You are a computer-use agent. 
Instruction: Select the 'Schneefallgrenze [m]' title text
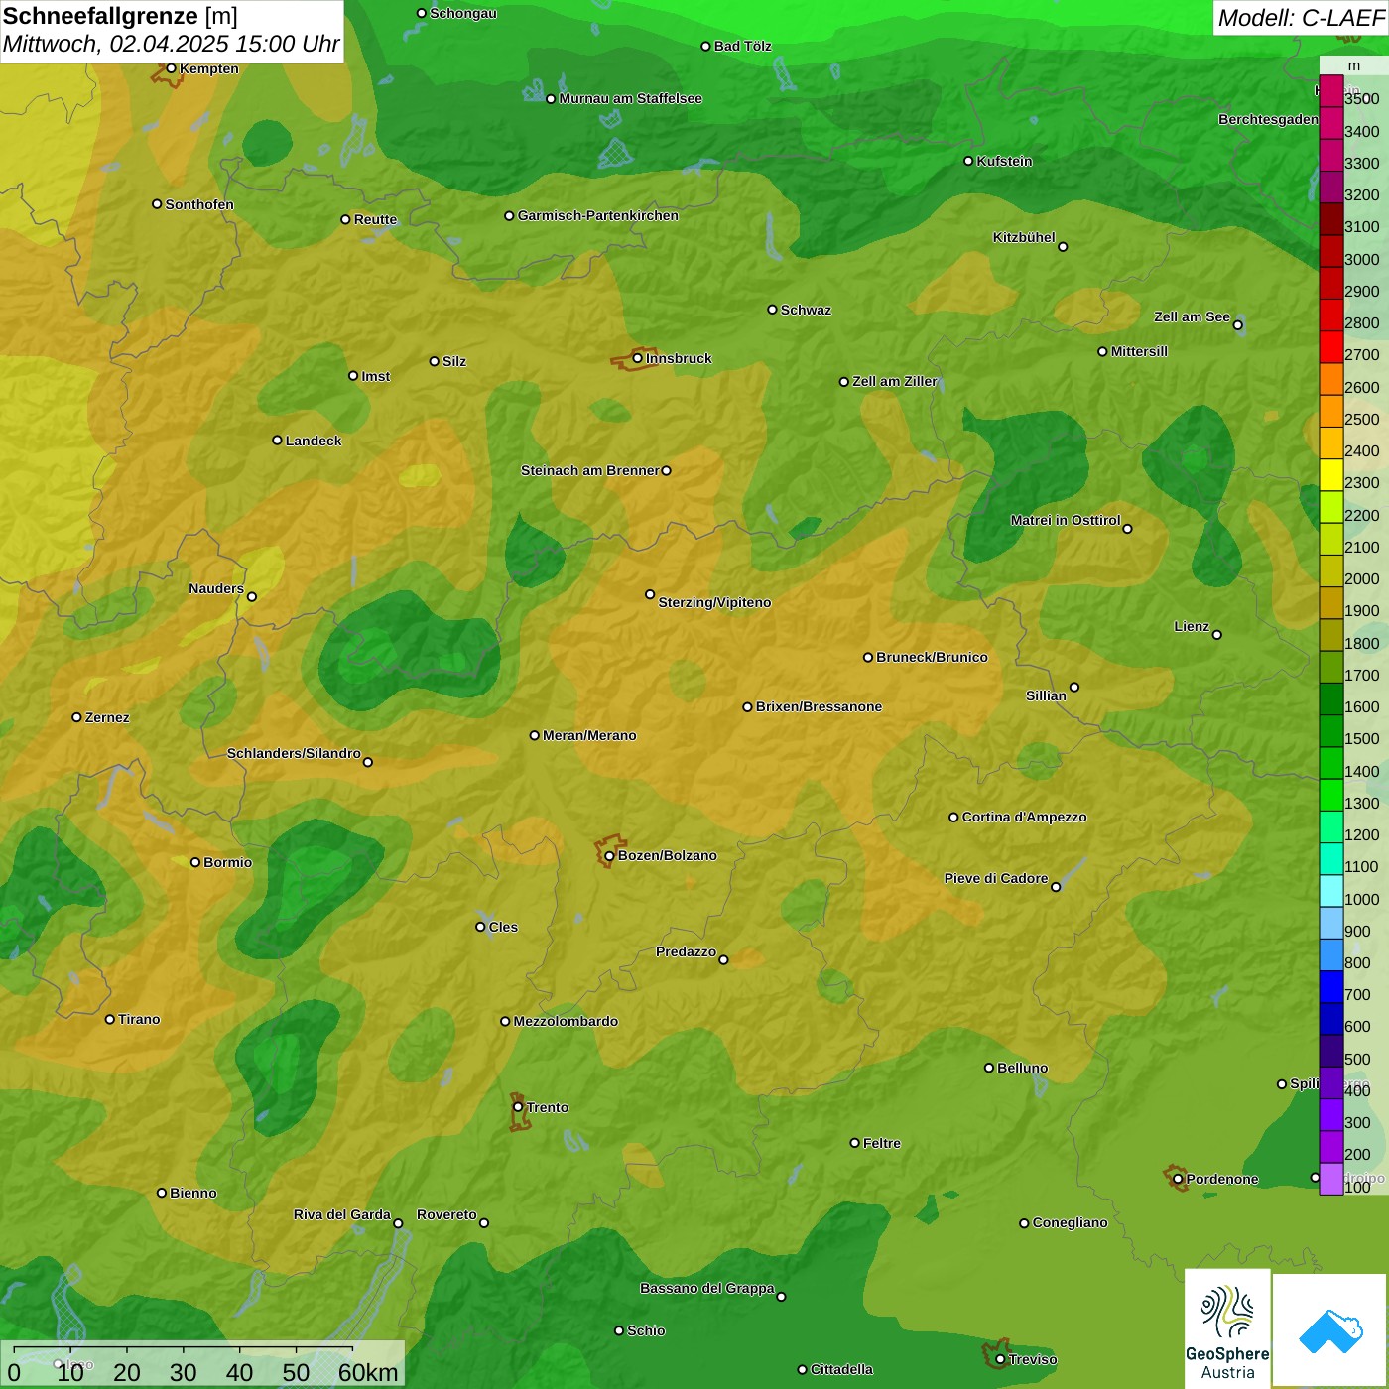tap(120, 16)
